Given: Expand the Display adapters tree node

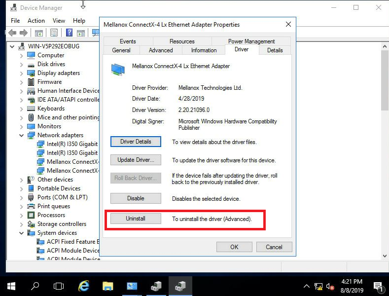Looking at the screenshot, I should [x=22, y=74].
